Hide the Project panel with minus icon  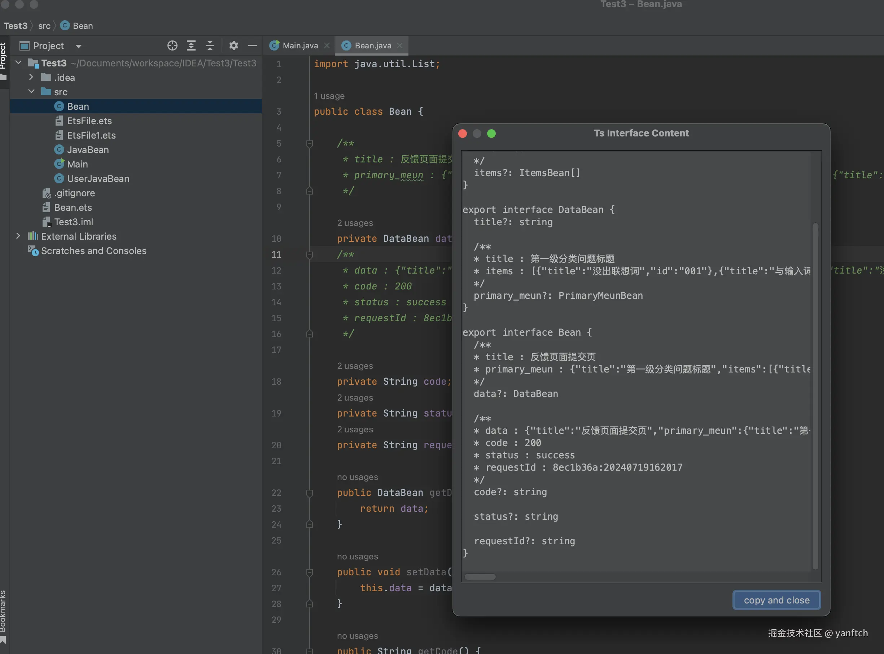click(253, 45)
